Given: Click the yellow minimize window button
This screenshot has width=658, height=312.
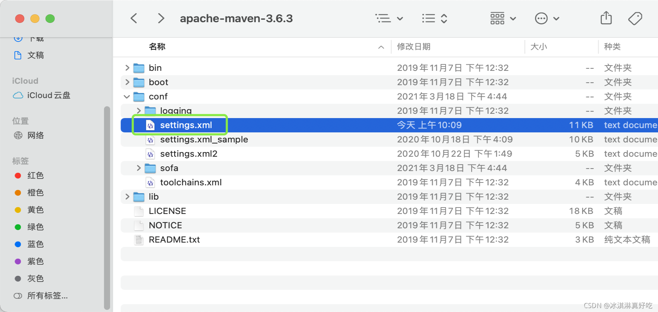Looking at the screenshot, I should 35,18.
